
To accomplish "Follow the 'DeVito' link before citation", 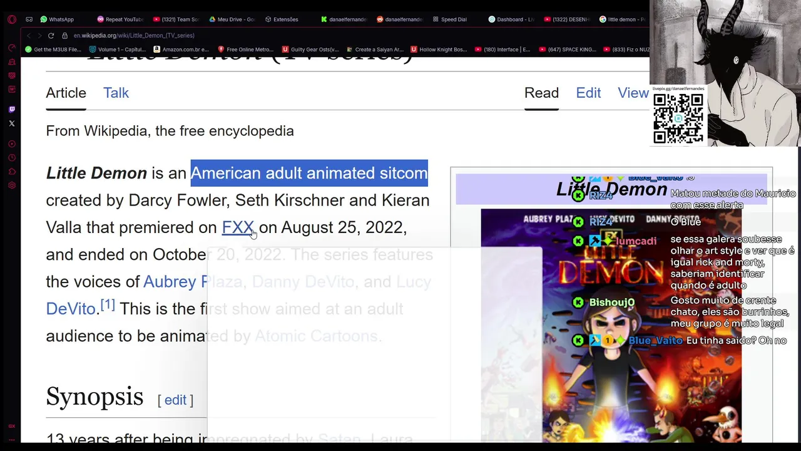I will pos(70,309).
